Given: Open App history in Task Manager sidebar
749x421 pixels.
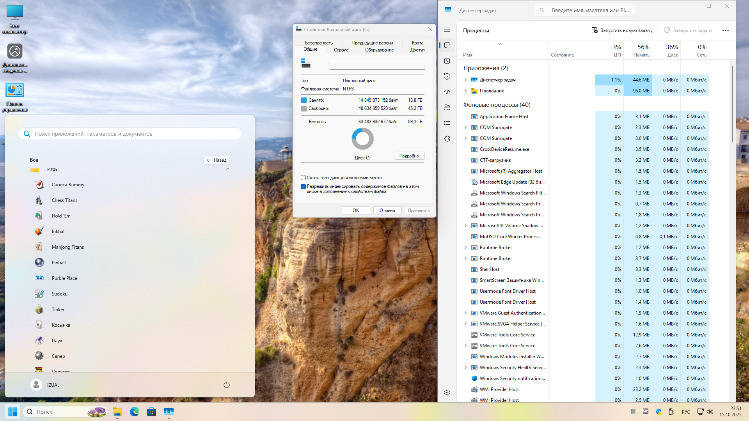Looking at the screenshot, I should pos(447,76).
